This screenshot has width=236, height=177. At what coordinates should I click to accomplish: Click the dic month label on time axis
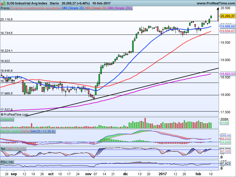(x=126, y=174)
